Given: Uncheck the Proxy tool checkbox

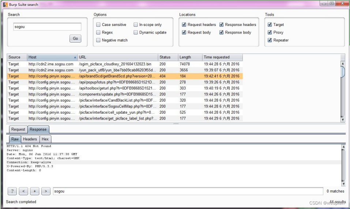Looking at the screenshot, I should click(270, 33).
